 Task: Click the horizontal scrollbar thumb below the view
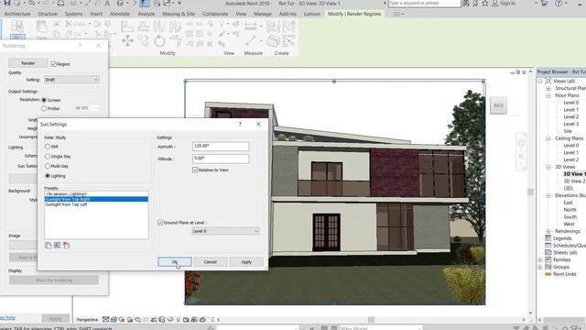pyautogui.click(x=371, y=320)
